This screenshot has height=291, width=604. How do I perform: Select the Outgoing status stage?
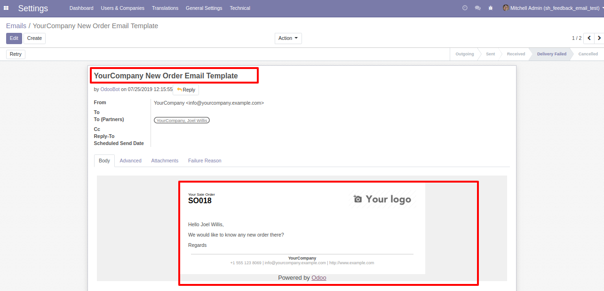[x=464, y=54]
